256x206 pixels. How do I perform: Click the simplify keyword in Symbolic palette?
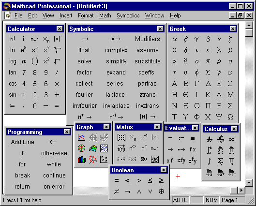(x=116, y=61)
